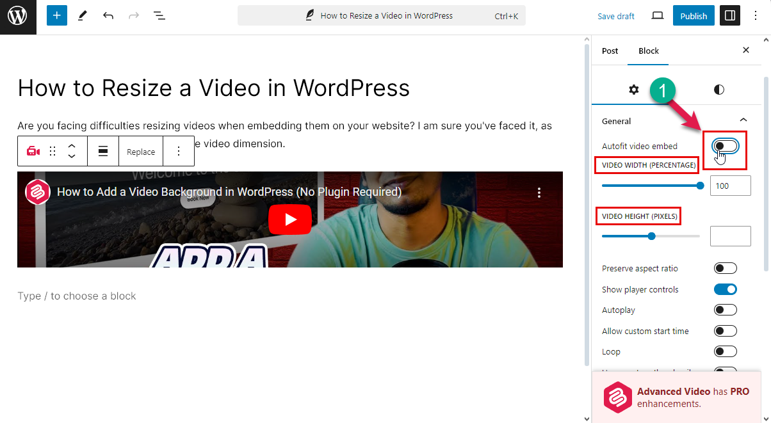Image resolution: width=771 pixels, height=423 pixels.
Task: Open block options via three-dot menu
Action: point(178,150)
